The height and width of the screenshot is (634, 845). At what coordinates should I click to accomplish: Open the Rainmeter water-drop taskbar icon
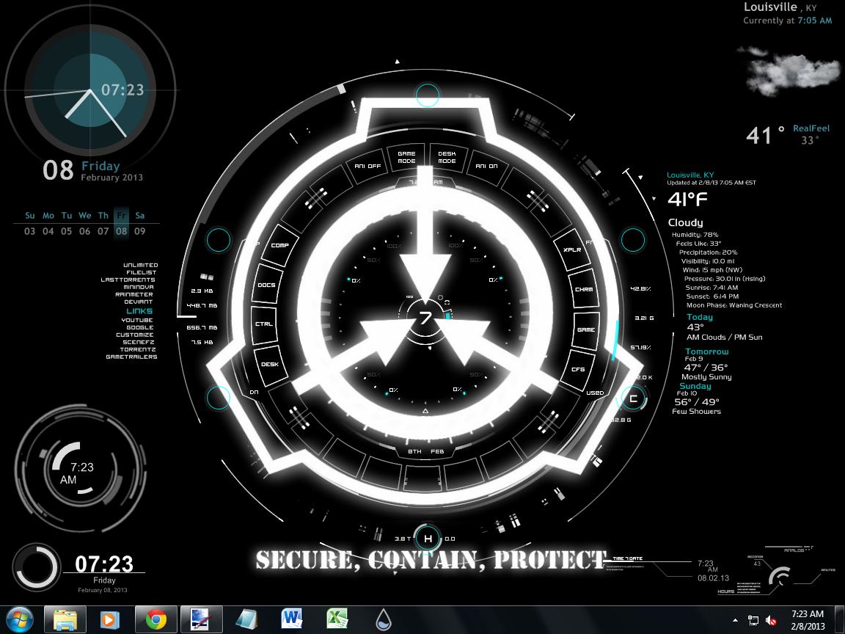point(383,620)
